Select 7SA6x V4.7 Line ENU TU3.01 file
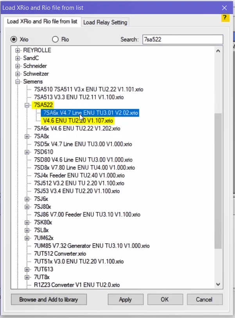The image size is (235, 318). pyautogui.click(x=91, y=113)
